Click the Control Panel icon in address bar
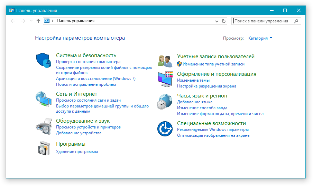This screenshot has width=313, height=186. [47, 21]
